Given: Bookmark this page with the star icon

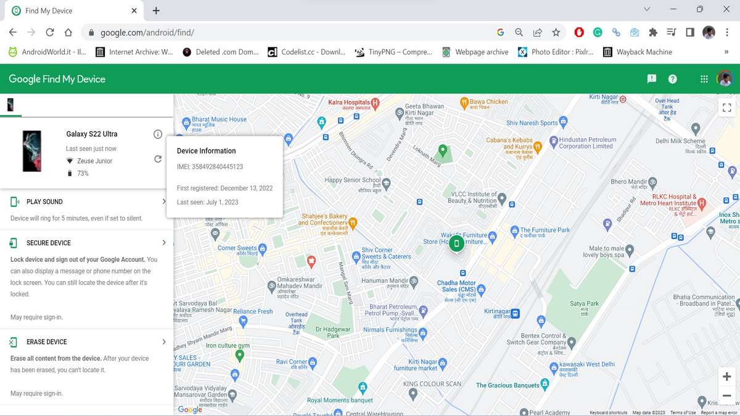Looking at the screenshot, I should coord(556,32).
